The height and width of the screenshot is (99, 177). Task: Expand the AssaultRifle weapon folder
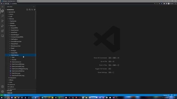tap(20, 28)
